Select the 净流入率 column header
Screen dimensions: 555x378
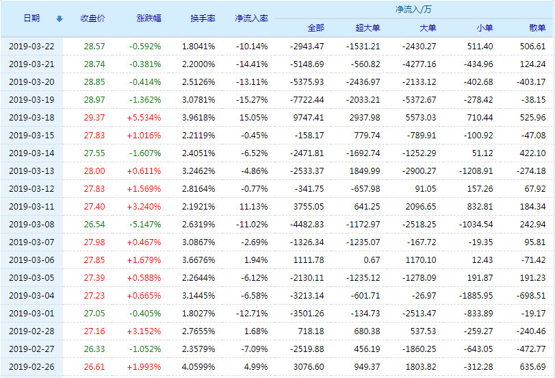pyautogui.click(x=250, y=18)
